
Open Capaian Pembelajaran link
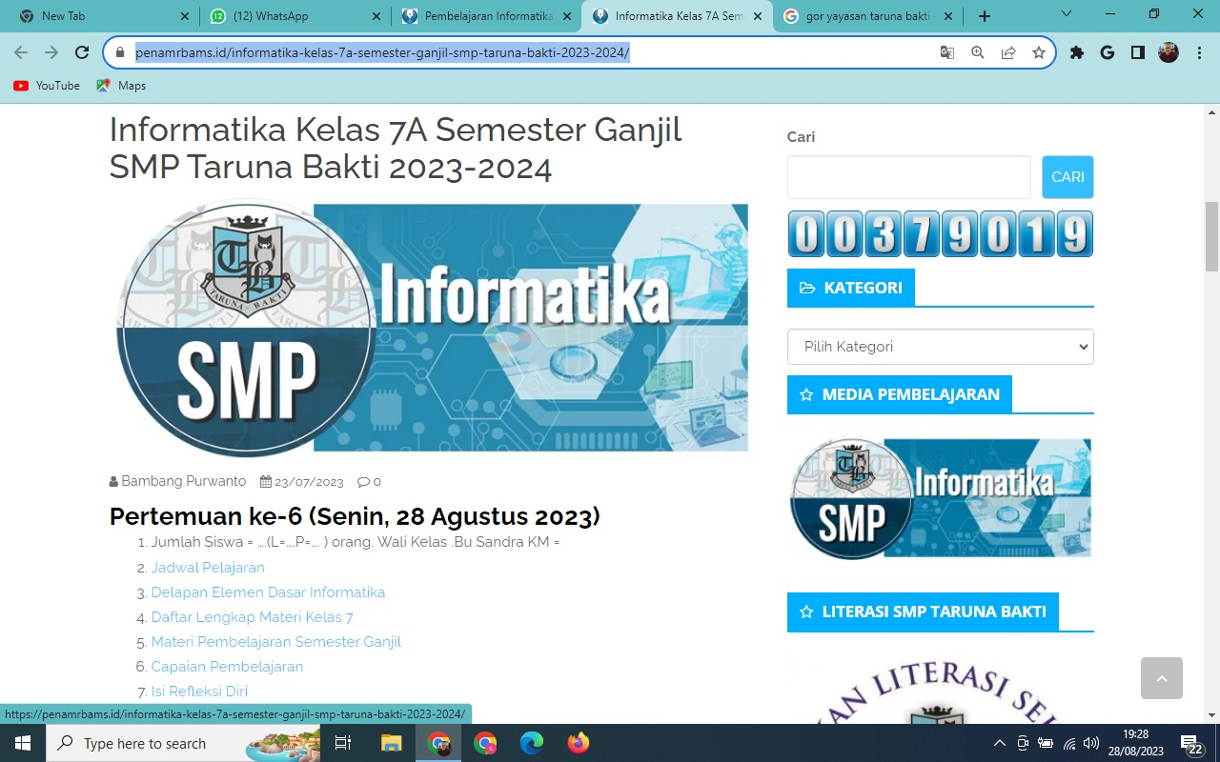point(227,666)
